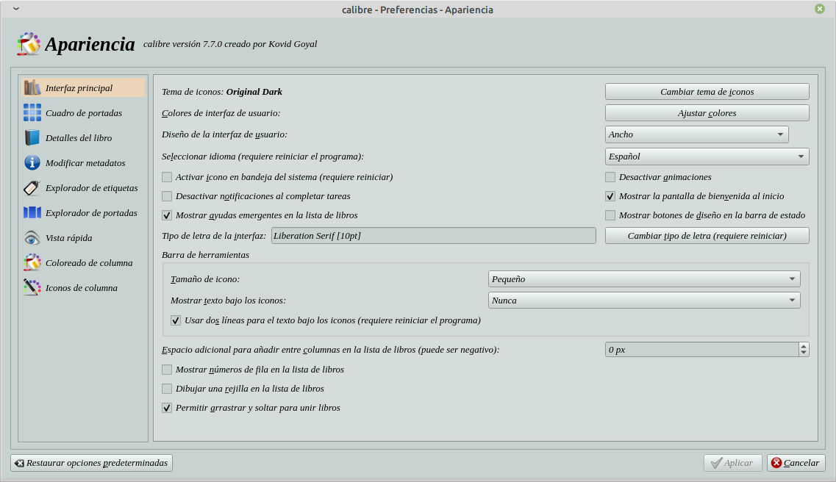The image size is (836, 482).
Task: Toggle Usar dos líneas para el texto
Action: tap(176, 320)
